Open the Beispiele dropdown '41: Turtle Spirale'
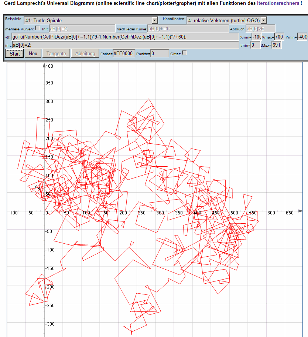 point(91,20)
